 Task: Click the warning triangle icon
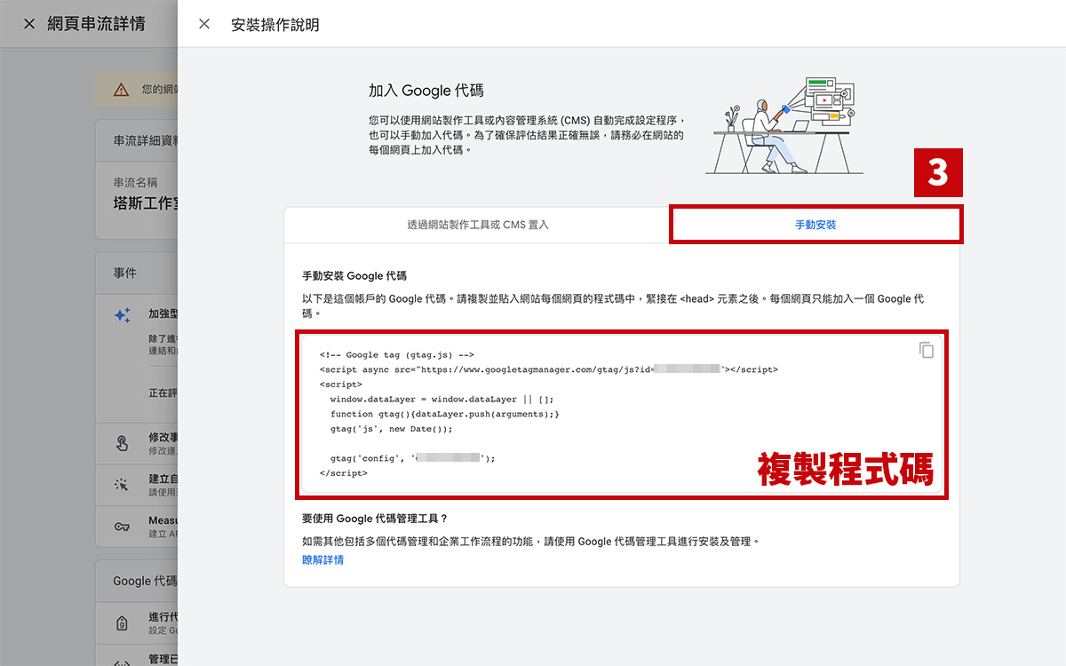coord(121,90)
